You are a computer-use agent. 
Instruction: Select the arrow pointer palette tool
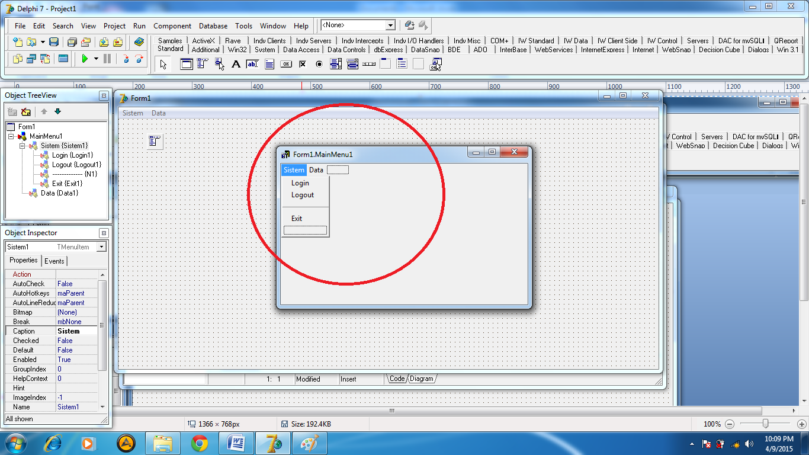[163, 64]
